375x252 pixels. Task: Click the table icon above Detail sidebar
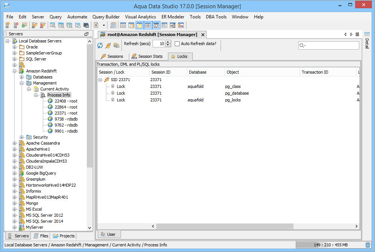(x=367, y=34)
